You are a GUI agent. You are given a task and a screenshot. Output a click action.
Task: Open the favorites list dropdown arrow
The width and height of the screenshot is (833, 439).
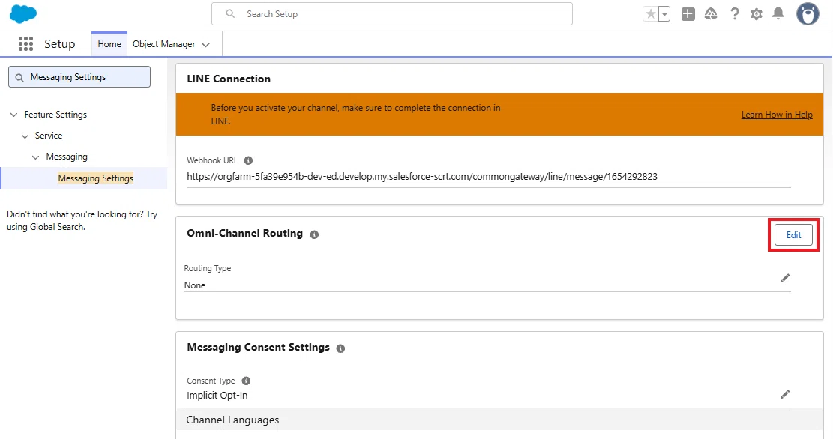pyautogui.click(x=664, y=14)
